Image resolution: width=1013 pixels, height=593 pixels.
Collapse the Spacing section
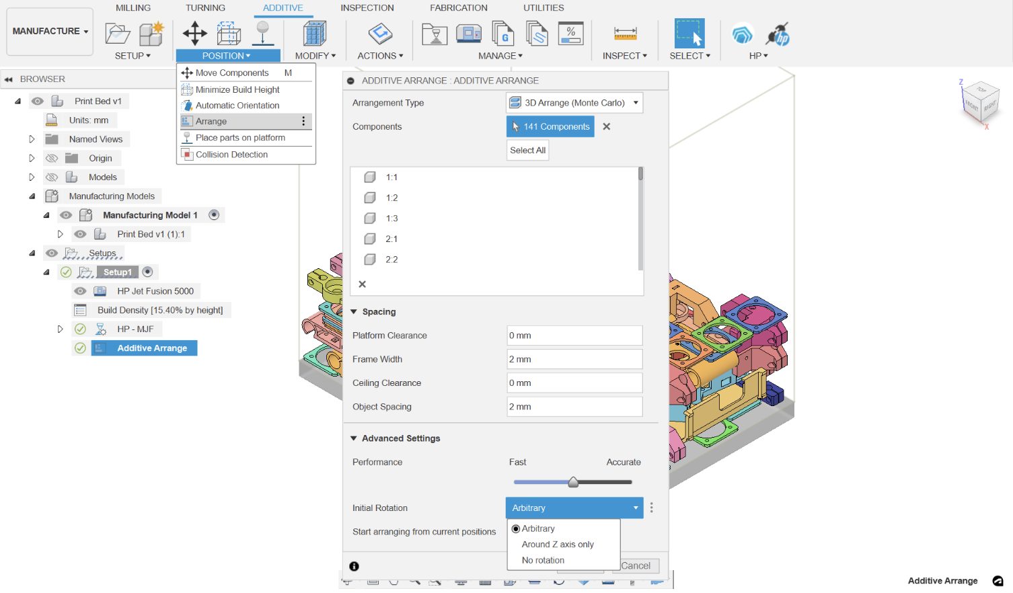coord(354,311)
